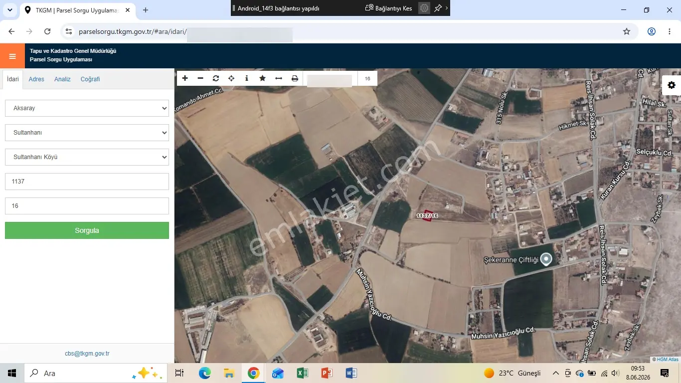Open cbs@tkgm.gov.tr email link
Image resolution: width=681 pixels, height=383 pixels.
[87, 354]
